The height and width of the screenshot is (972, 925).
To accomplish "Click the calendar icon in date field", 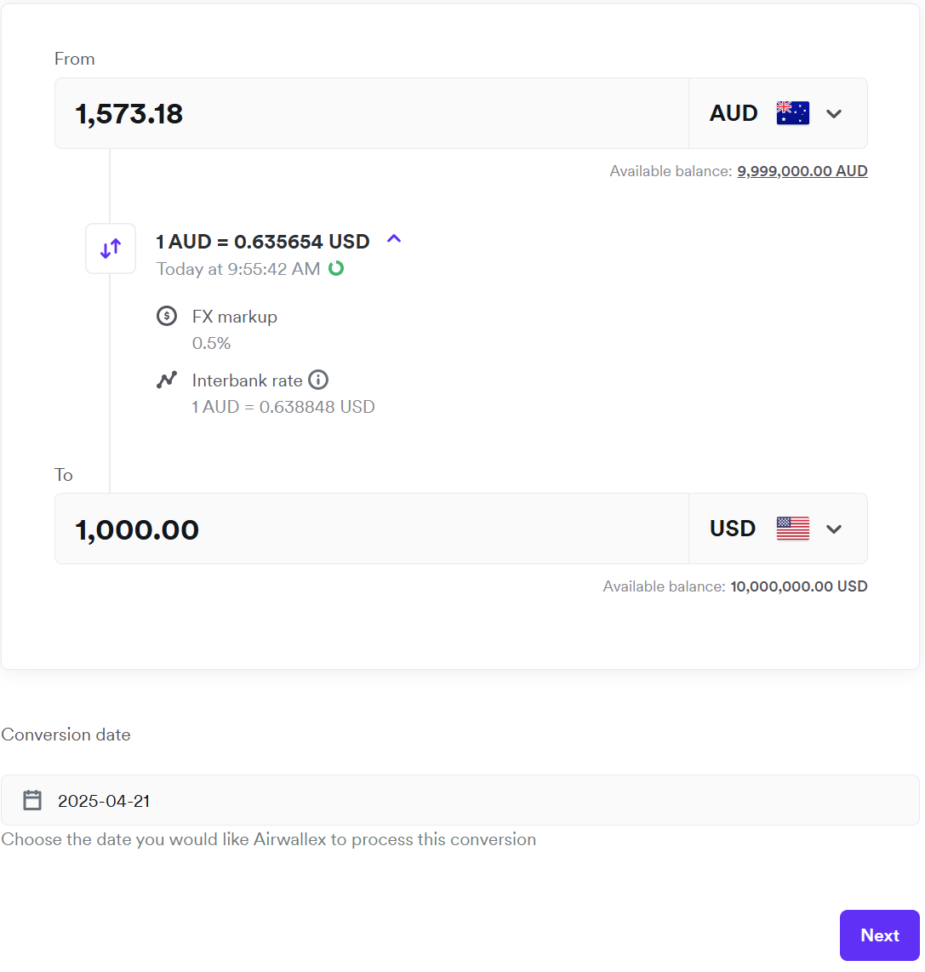I will click(x=32, y=800).
